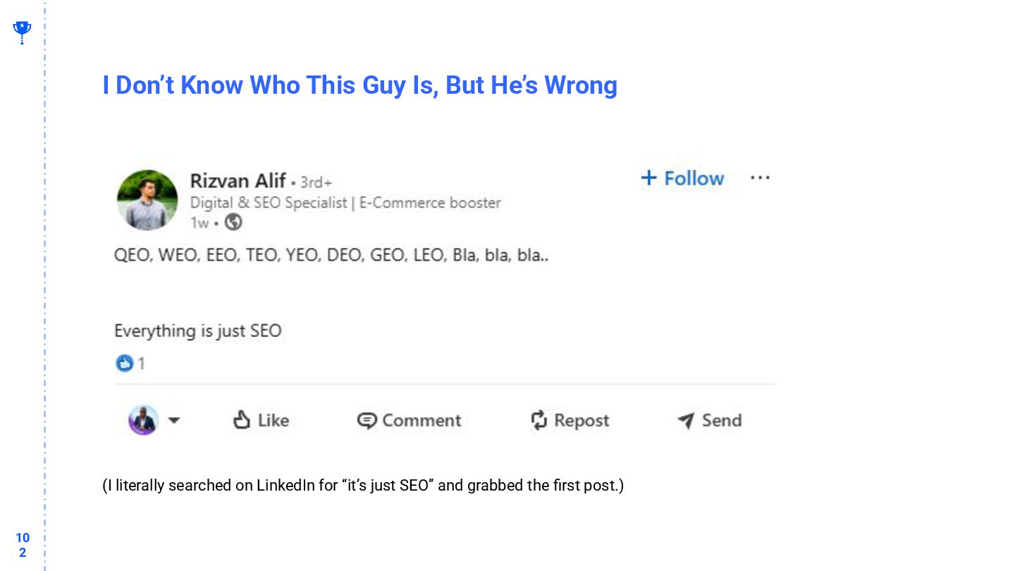Click the globe public visibility icon
Image resolution: width=1015 pixels, height=571 pixels.
pos(233,222)
